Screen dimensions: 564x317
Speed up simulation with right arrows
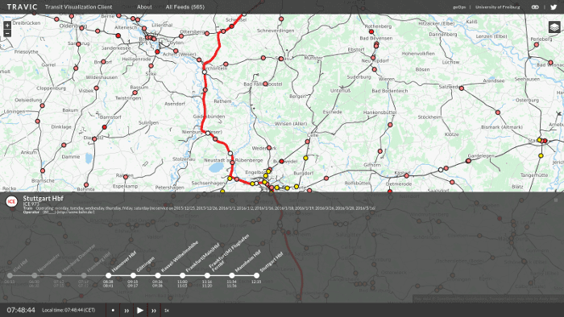coord(154,311)
